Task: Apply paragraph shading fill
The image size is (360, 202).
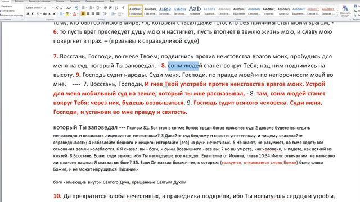Action: pos(112,13)
